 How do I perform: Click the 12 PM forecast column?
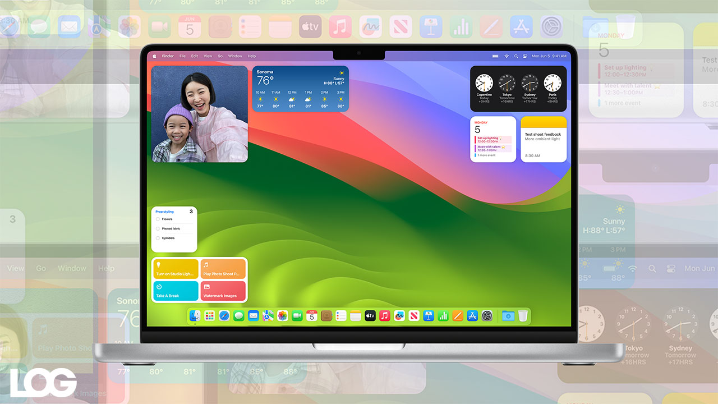(x=292, y=99)
